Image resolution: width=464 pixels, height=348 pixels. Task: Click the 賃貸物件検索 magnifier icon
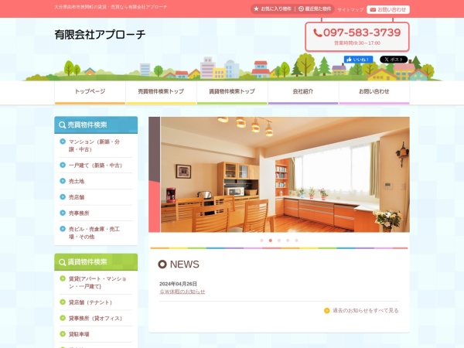coord(62,262)
